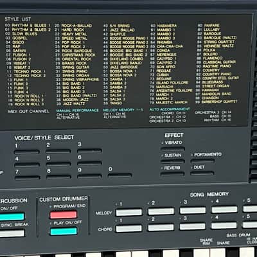The image size is (257, 257).
Task: Push Voice/Style Select button 2
Action: tap(58, 151)
